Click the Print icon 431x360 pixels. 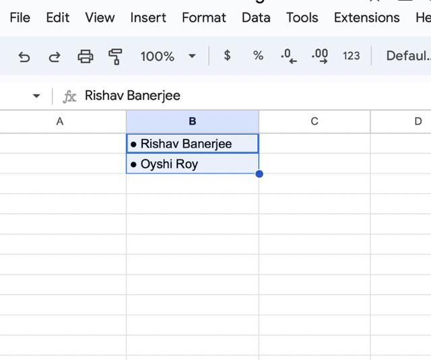pyautogui.click(x=86, y=57)
